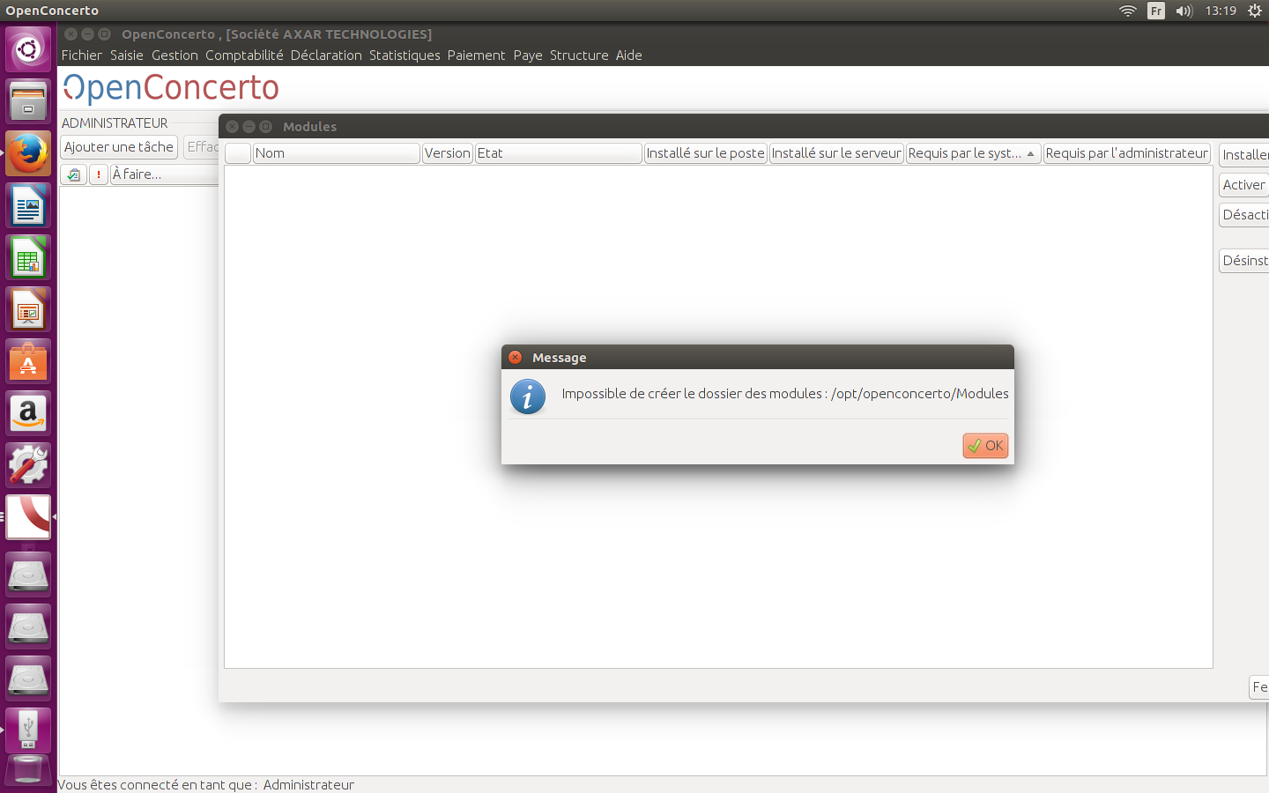Open System Settings from launcher
The height and width of the screenshot is (793, 1269).
(28, 465)
